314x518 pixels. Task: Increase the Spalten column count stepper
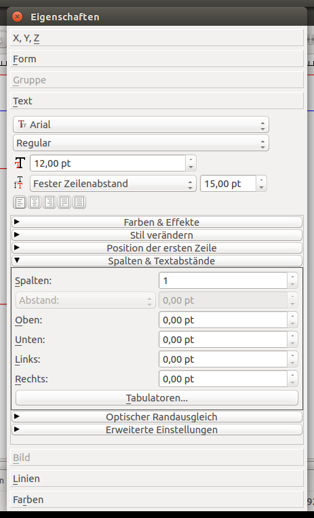pyautogui.click(x=292, y=277)
